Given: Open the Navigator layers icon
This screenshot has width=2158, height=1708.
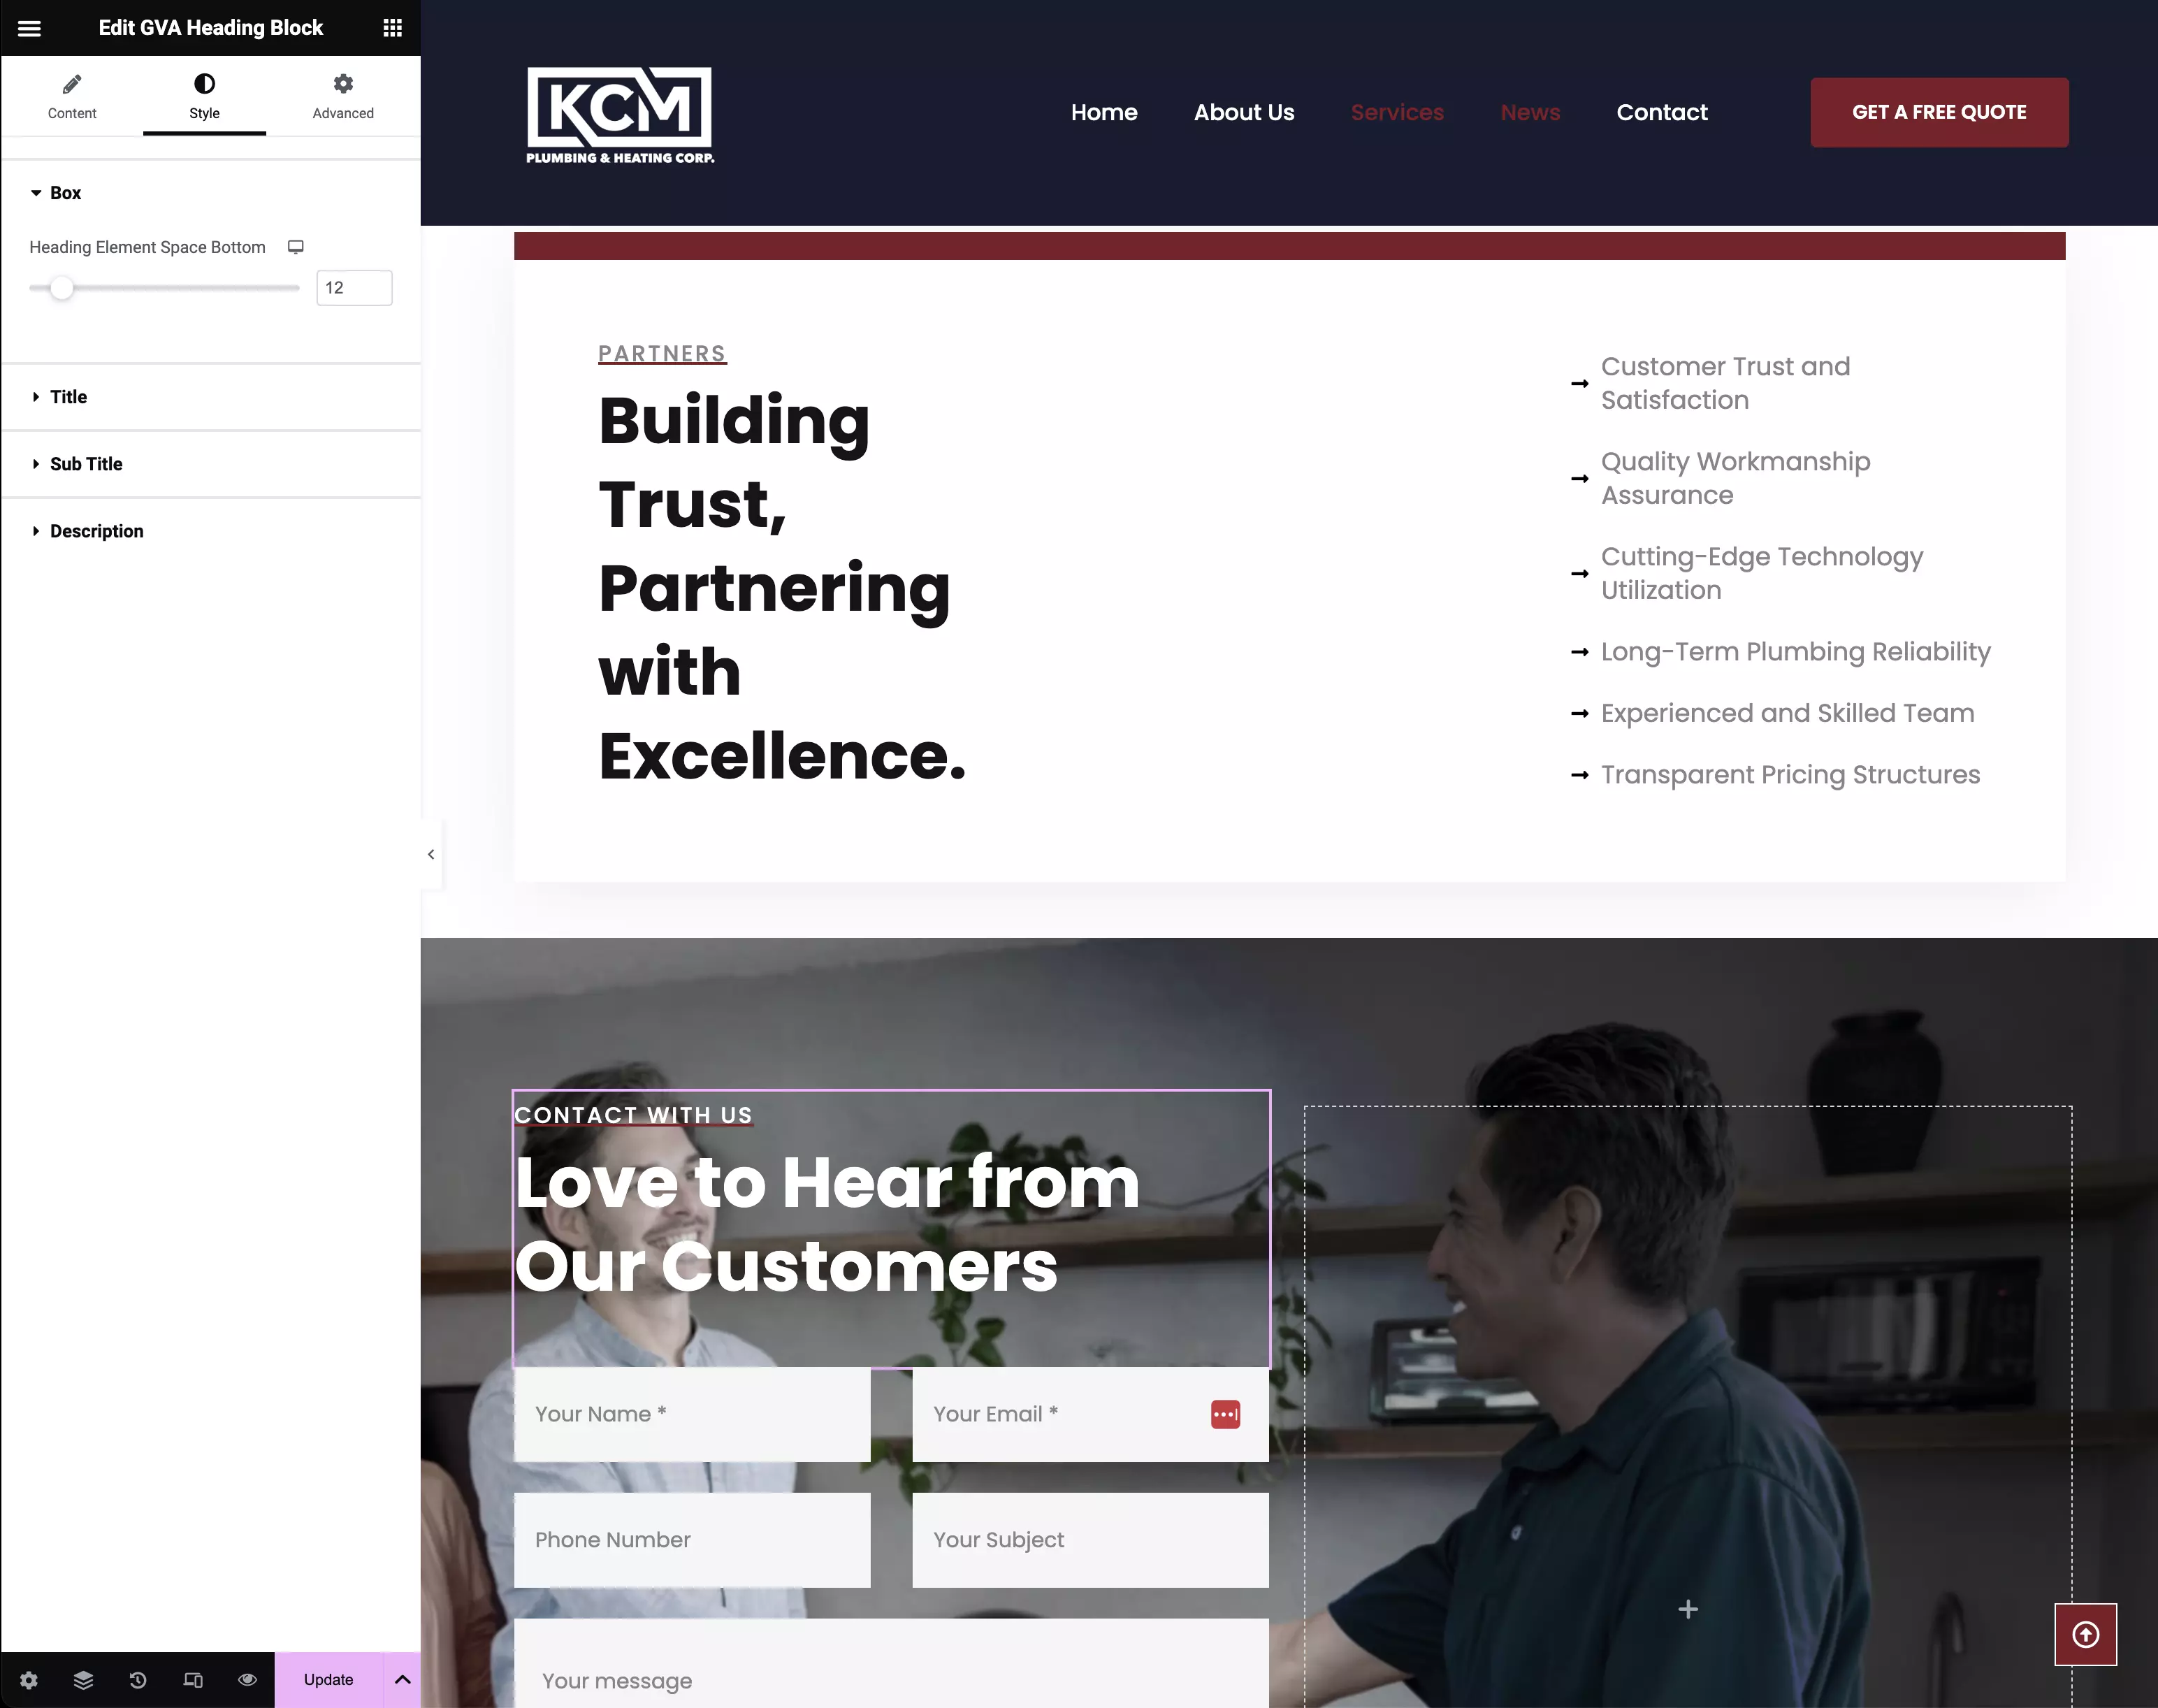Looking at the screenshot, I should tap(84, 1680).
